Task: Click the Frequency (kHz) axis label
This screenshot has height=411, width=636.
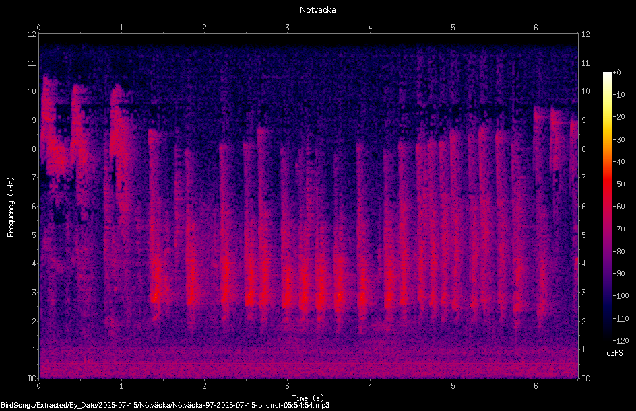Action: tap(11, 207)
